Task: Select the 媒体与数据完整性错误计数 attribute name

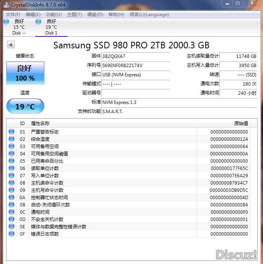Action: (59, 227)
